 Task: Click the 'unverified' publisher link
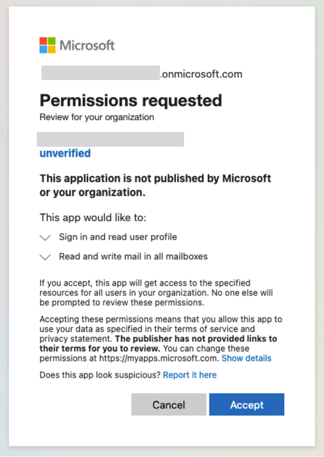pyautogui.click(x=64, y=154)
